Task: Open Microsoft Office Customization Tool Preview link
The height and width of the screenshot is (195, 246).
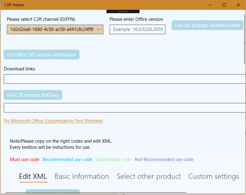Action: 53,121
